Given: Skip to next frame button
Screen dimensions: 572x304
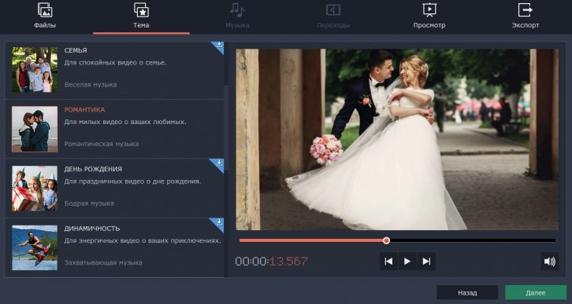Looking at the screenshot, I should point(426,262).
